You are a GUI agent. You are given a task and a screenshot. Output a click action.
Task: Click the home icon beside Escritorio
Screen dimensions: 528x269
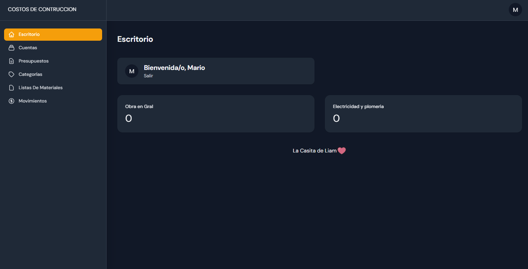tap(11, 34)
